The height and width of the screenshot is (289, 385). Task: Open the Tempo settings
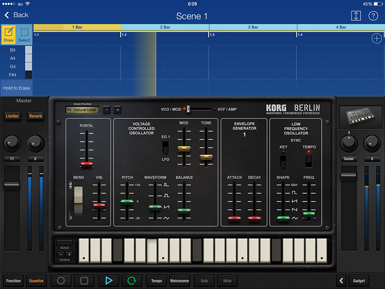pos(157,281)
